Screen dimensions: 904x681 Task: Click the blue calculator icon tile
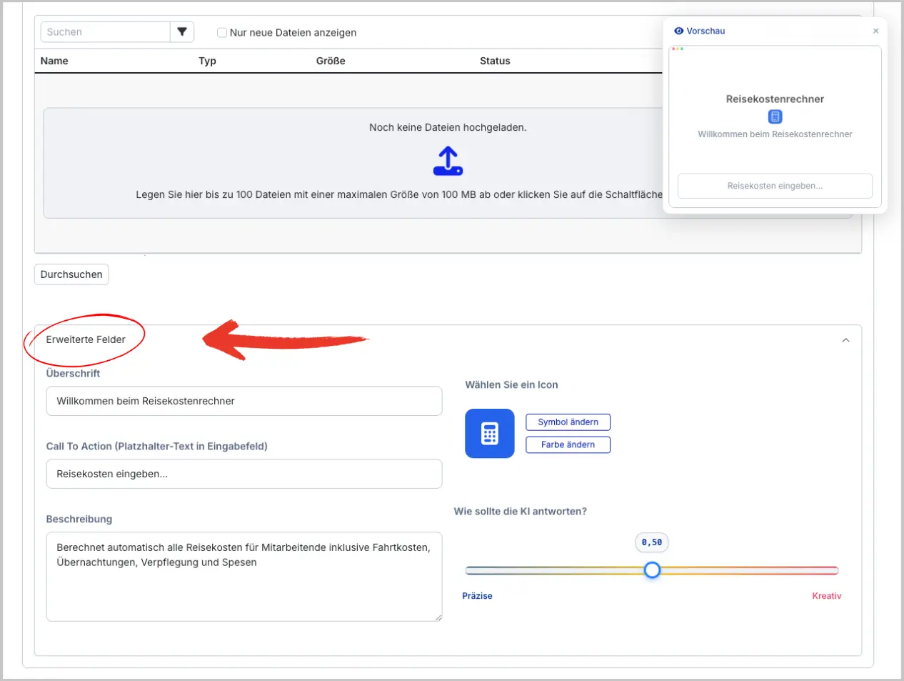pyautogui.click(x=489, y=434)
